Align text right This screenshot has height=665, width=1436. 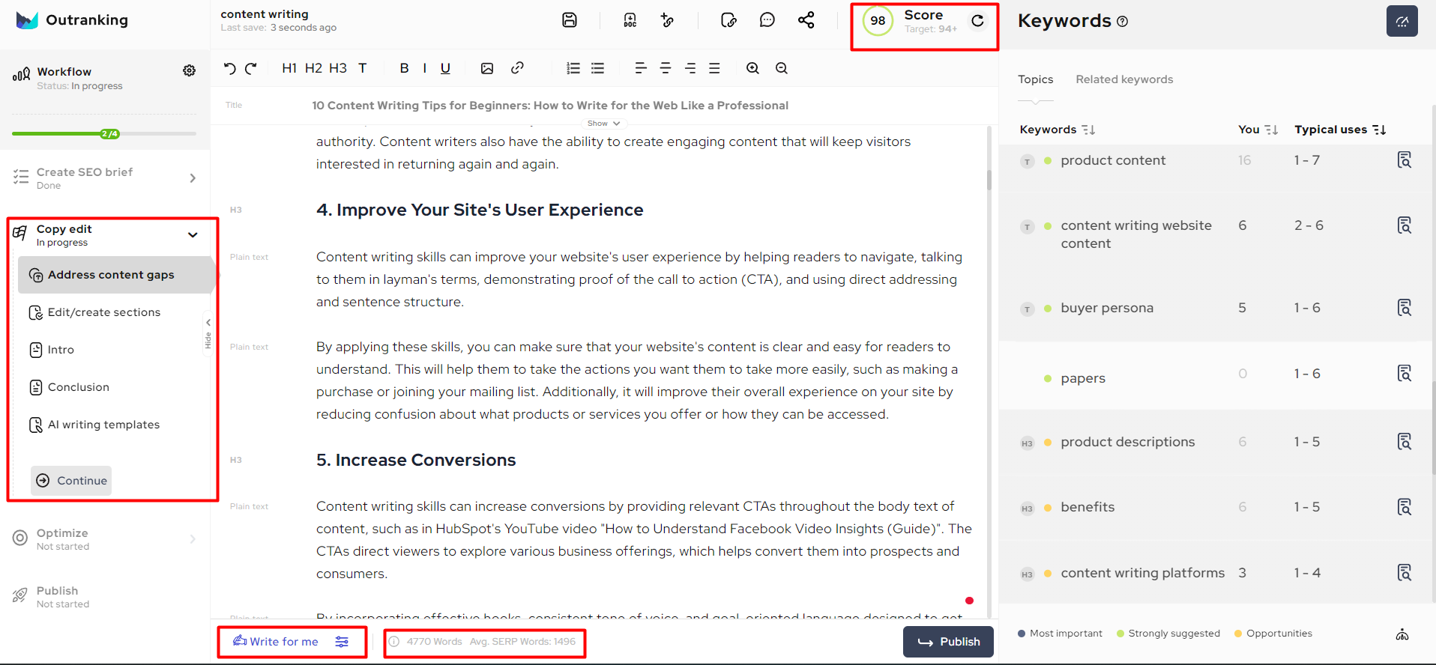click(x=690, y=68)
